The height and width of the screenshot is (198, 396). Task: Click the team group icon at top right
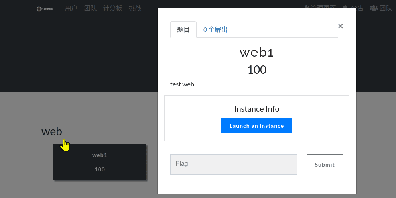coord(373,8)
